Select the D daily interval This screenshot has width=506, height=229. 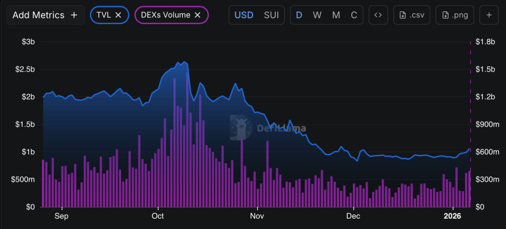299,15
